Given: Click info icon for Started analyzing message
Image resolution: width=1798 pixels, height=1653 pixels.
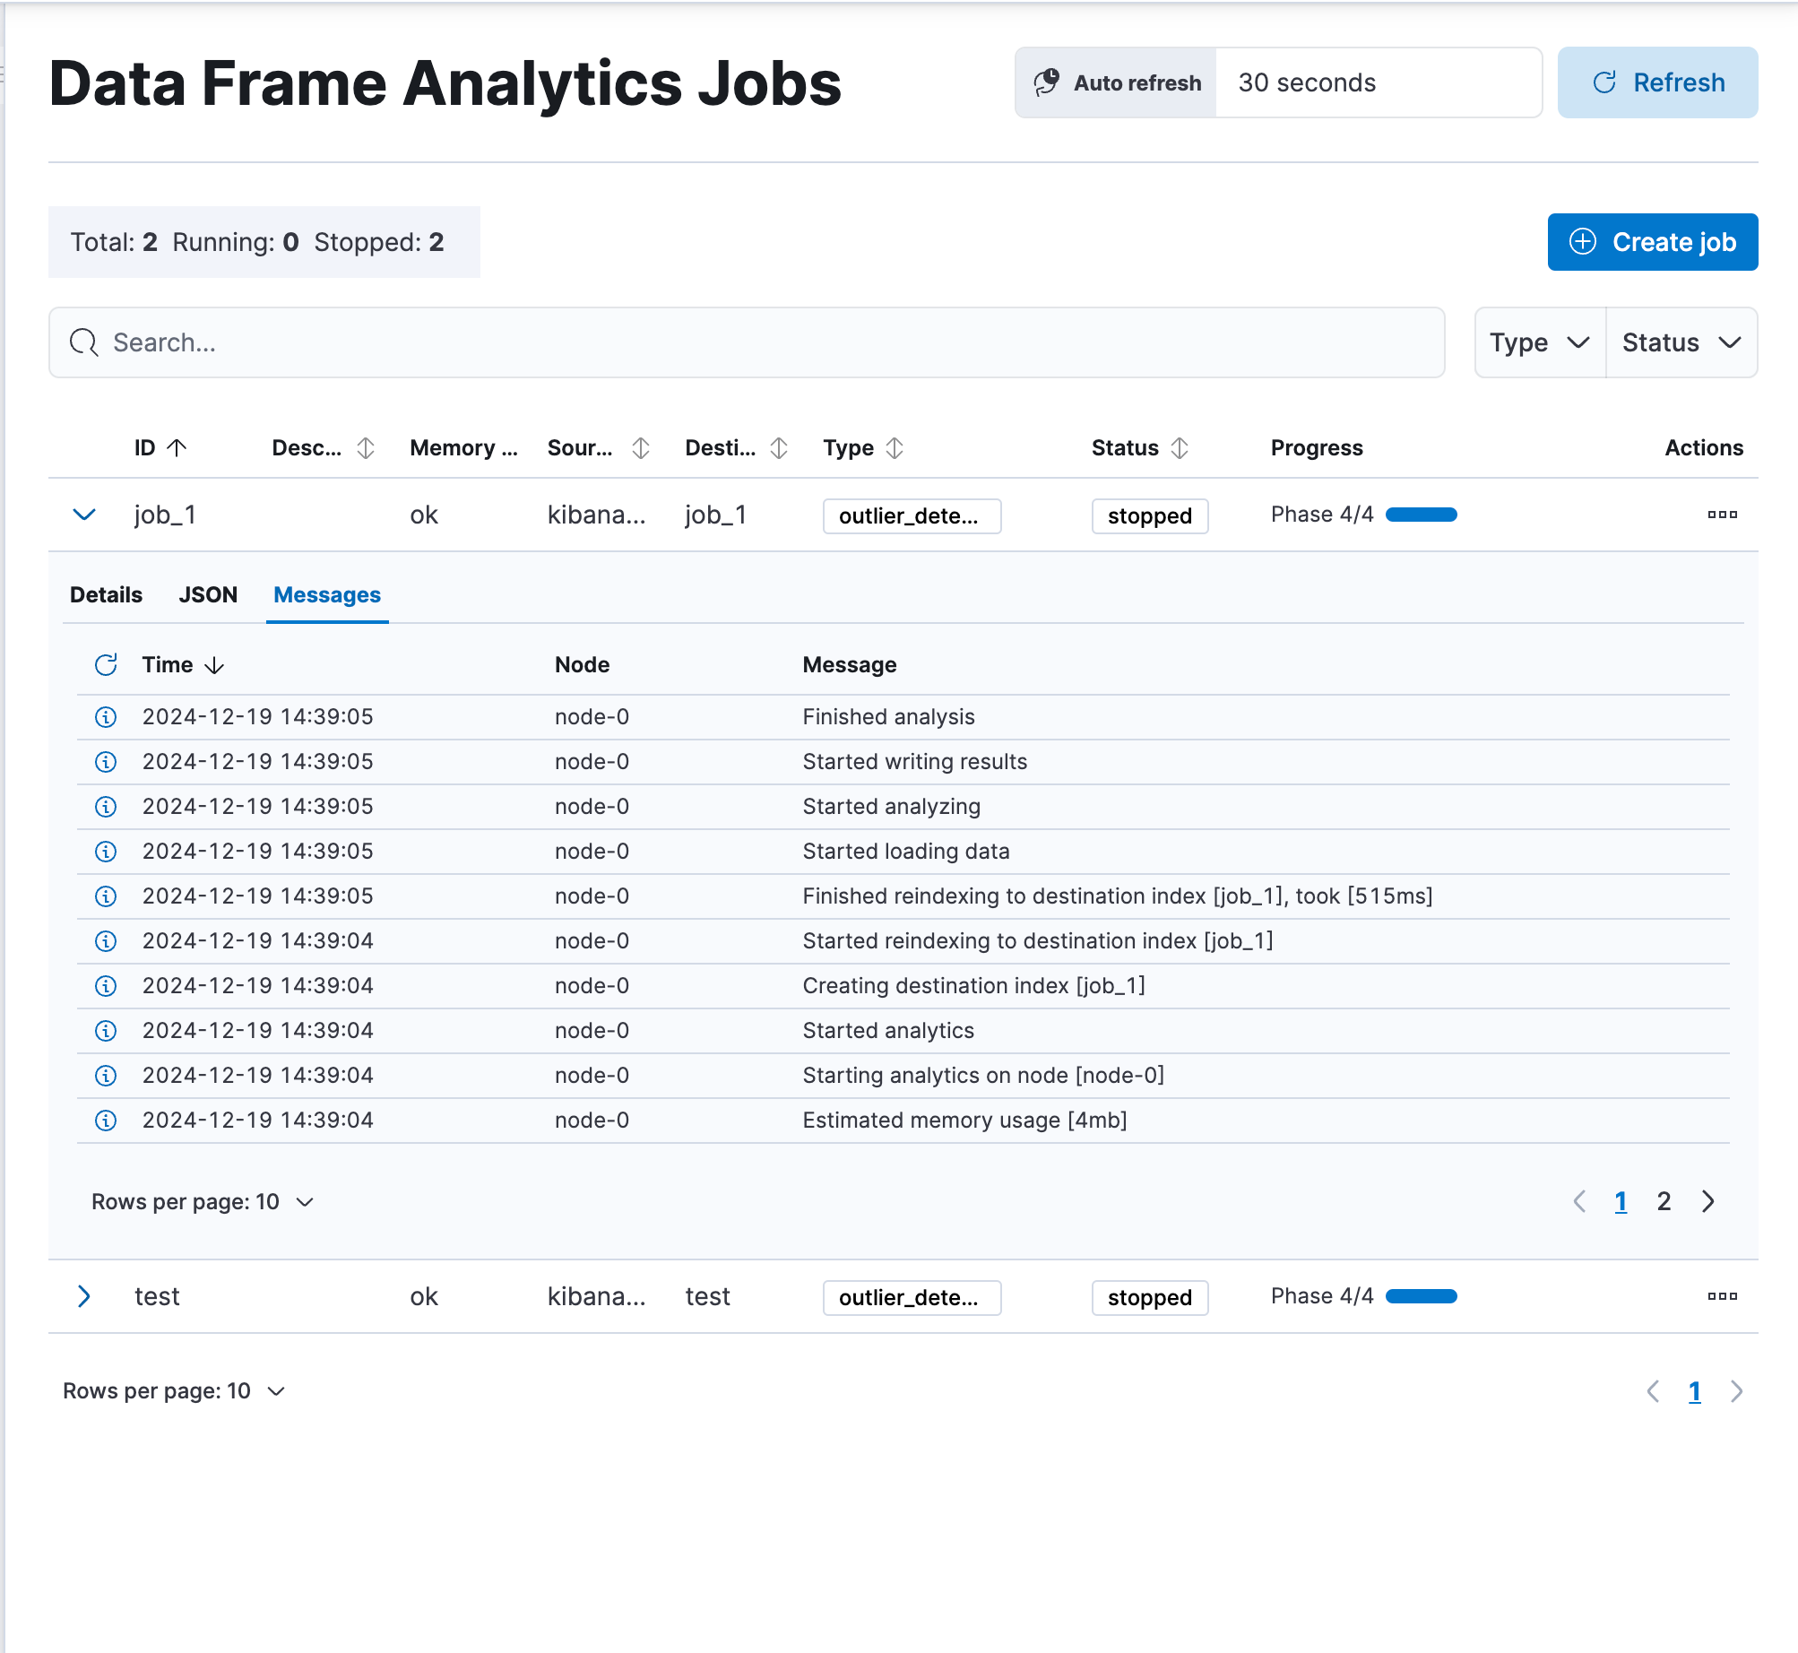Looking at the screenshot, I should (x=106, y=807).
